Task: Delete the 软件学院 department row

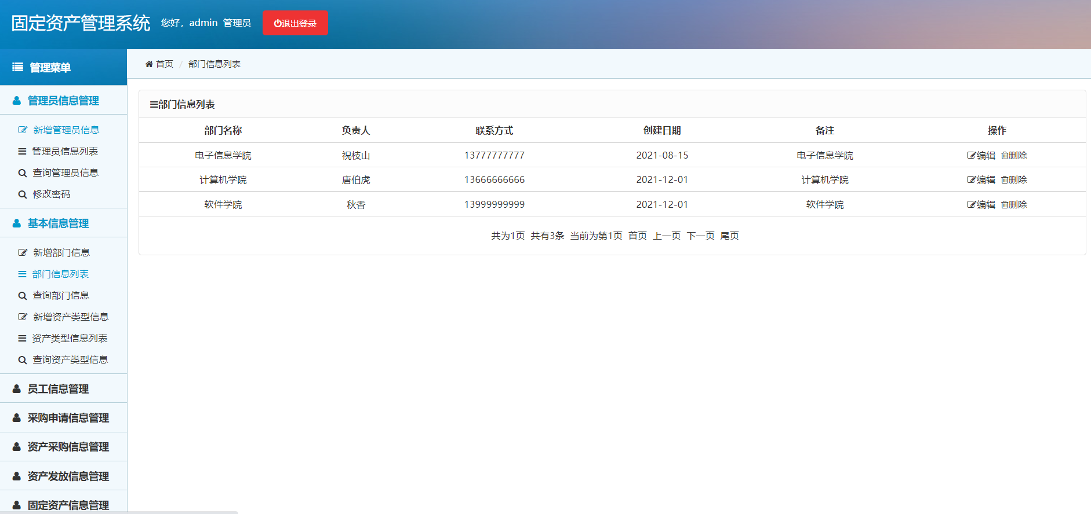Action: tap(1014, 204)
